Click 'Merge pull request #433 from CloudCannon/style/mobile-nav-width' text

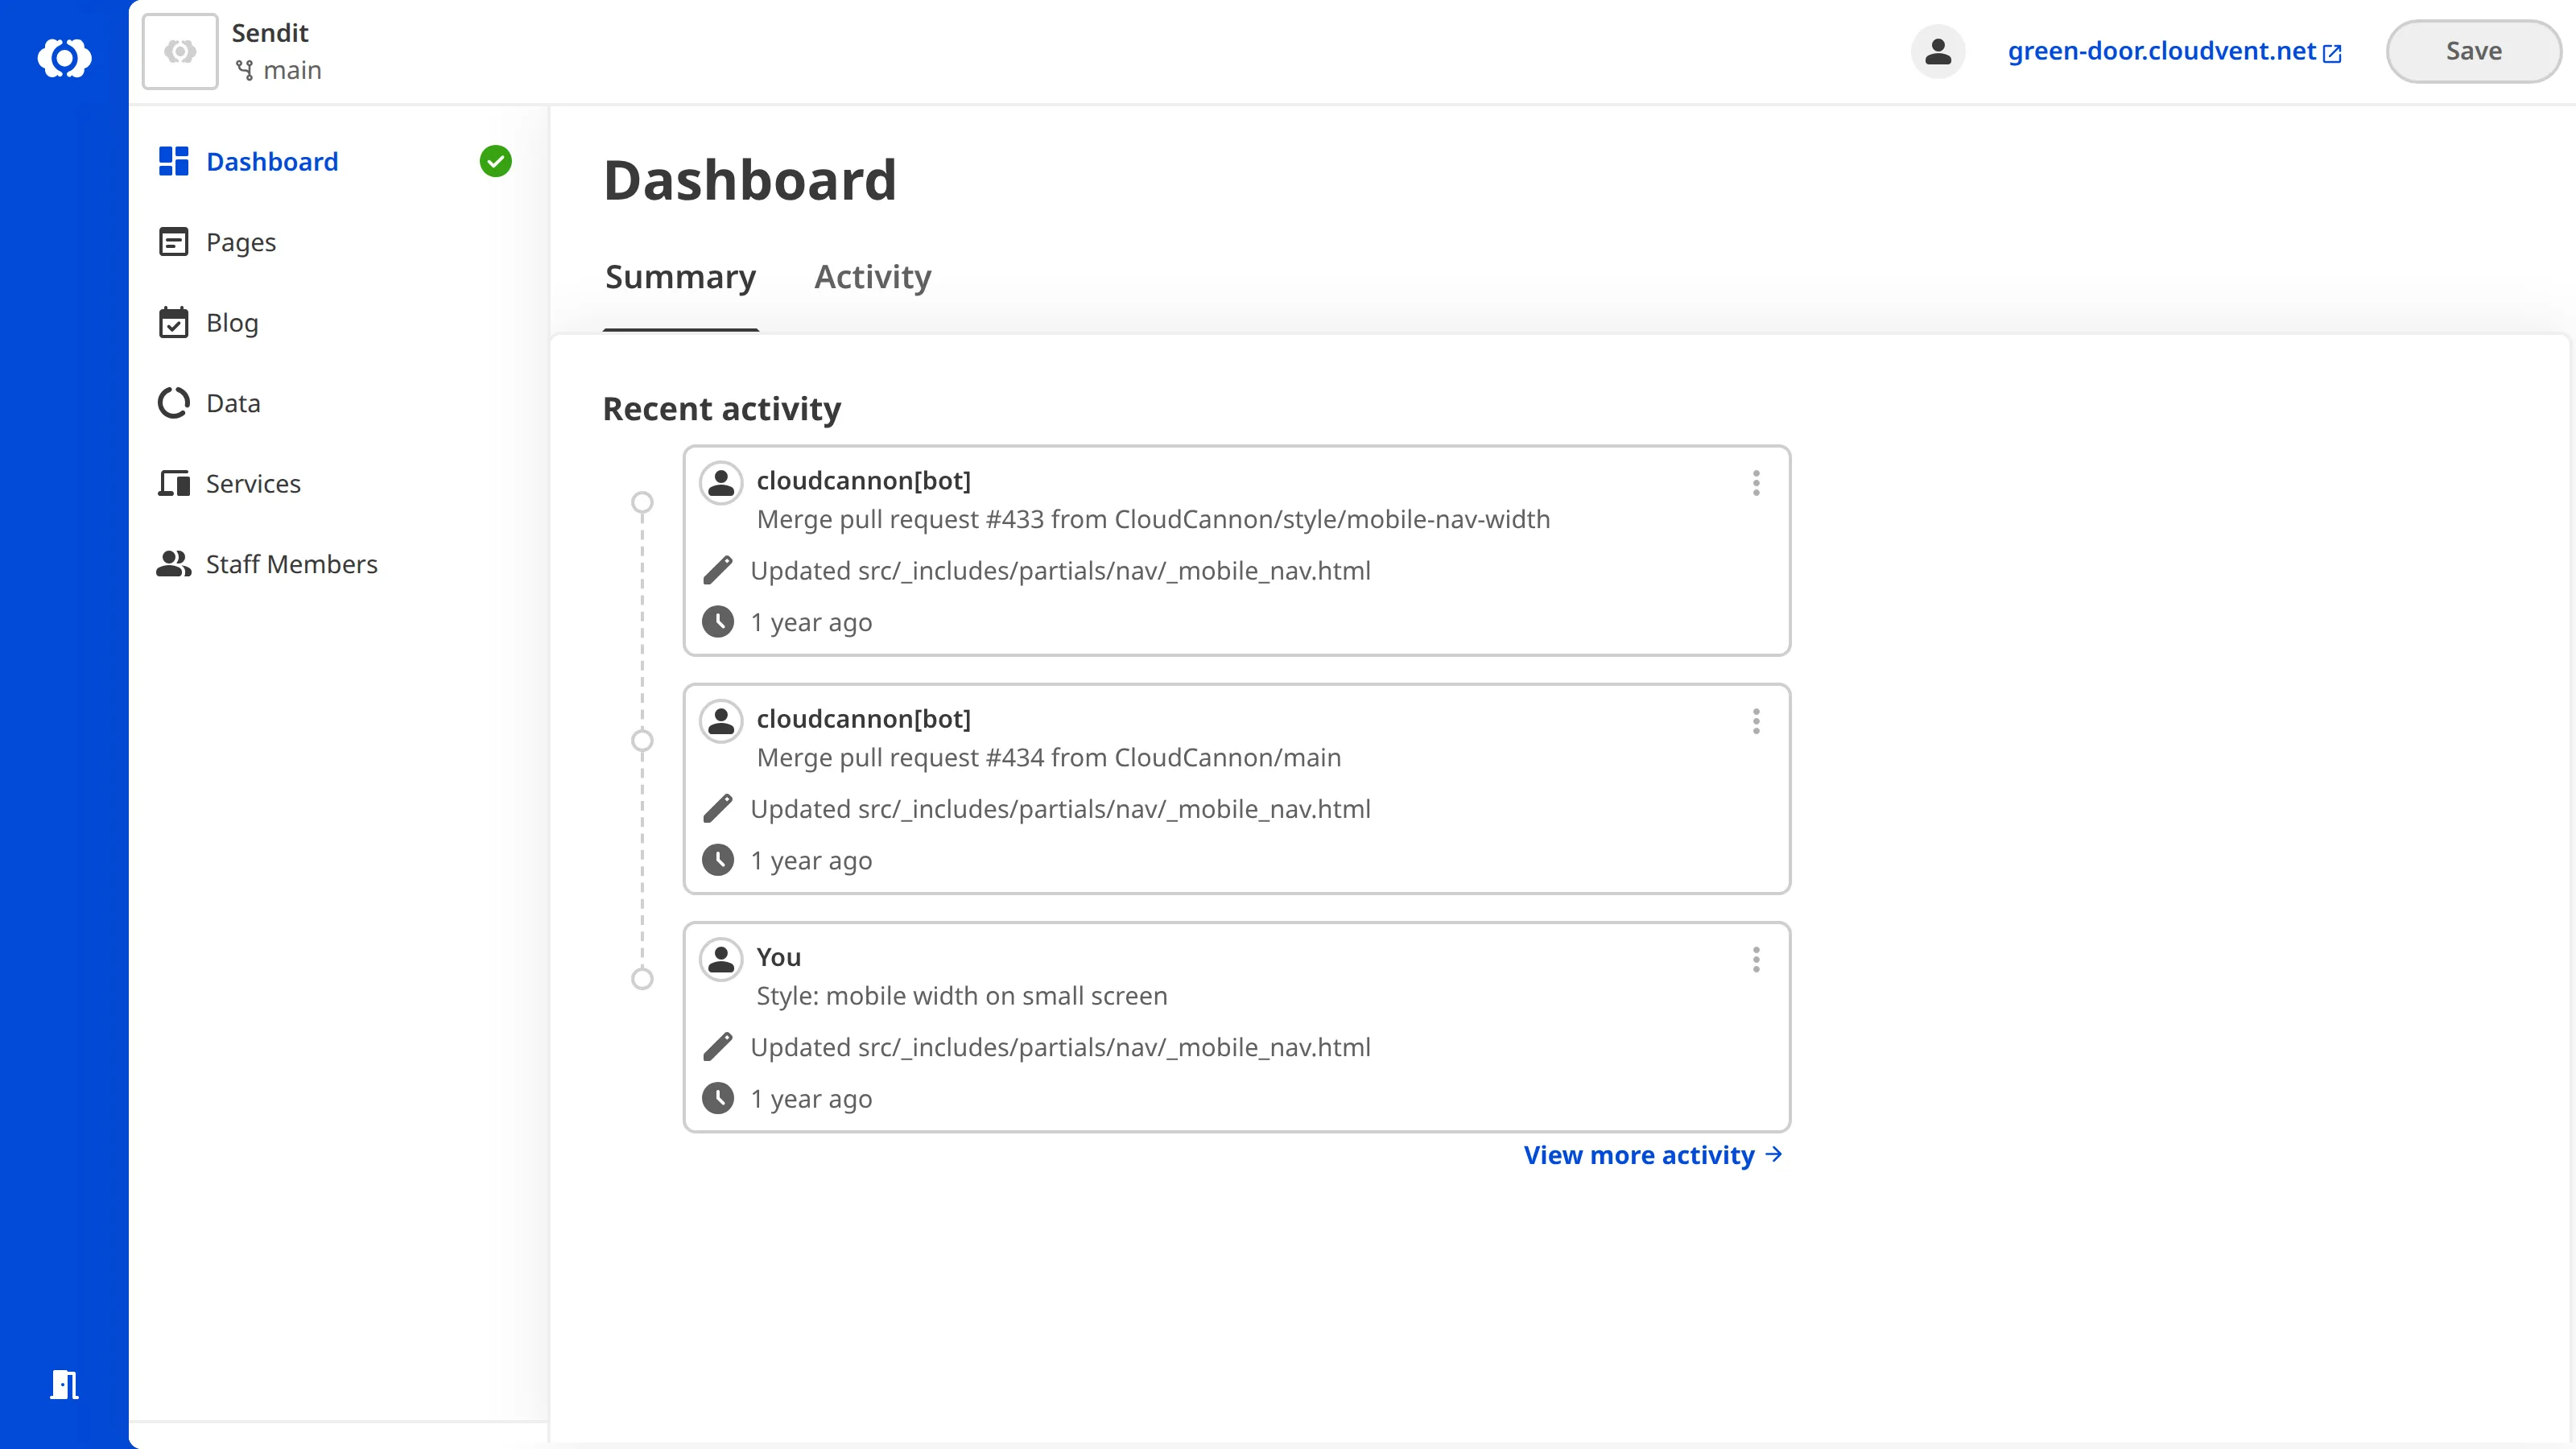point(1153,519)
